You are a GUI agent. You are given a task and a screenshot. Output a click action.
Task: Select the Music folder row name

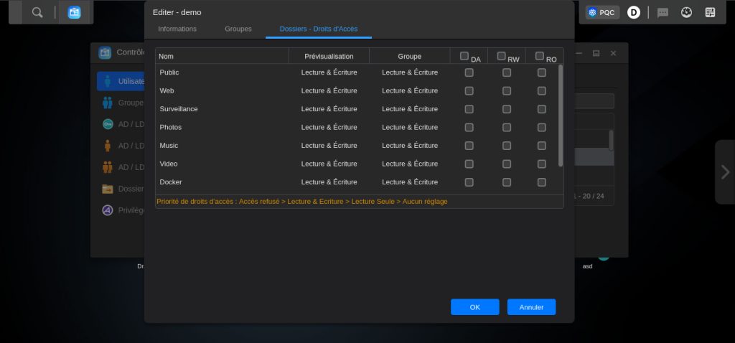169,145
